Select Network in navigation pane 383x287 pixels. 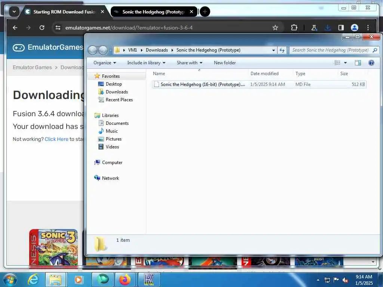coord(110,178)
